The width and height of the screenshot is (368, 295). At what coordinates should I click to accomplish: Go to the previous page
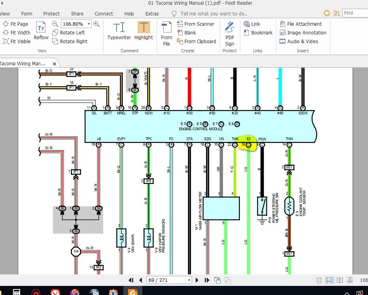tap(141, 280)
